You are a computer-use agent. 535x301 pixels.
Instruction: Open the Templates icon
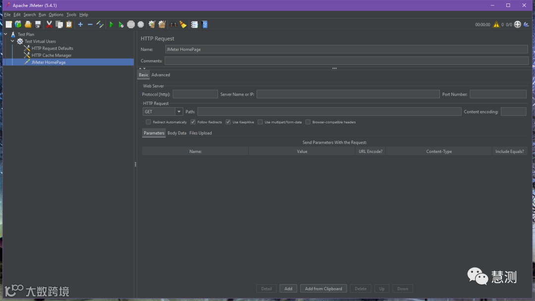[18, 25]
